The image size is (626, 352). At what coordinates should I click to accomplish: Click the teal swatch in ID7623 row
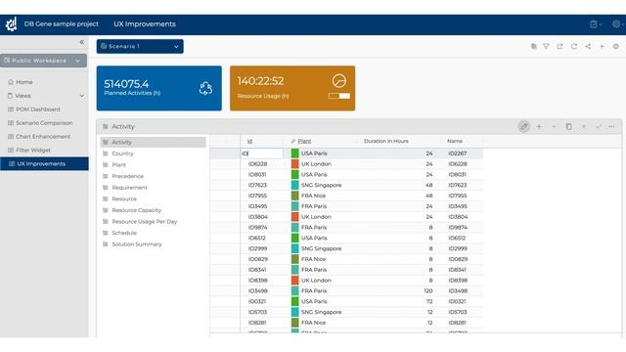coord(294,185)
